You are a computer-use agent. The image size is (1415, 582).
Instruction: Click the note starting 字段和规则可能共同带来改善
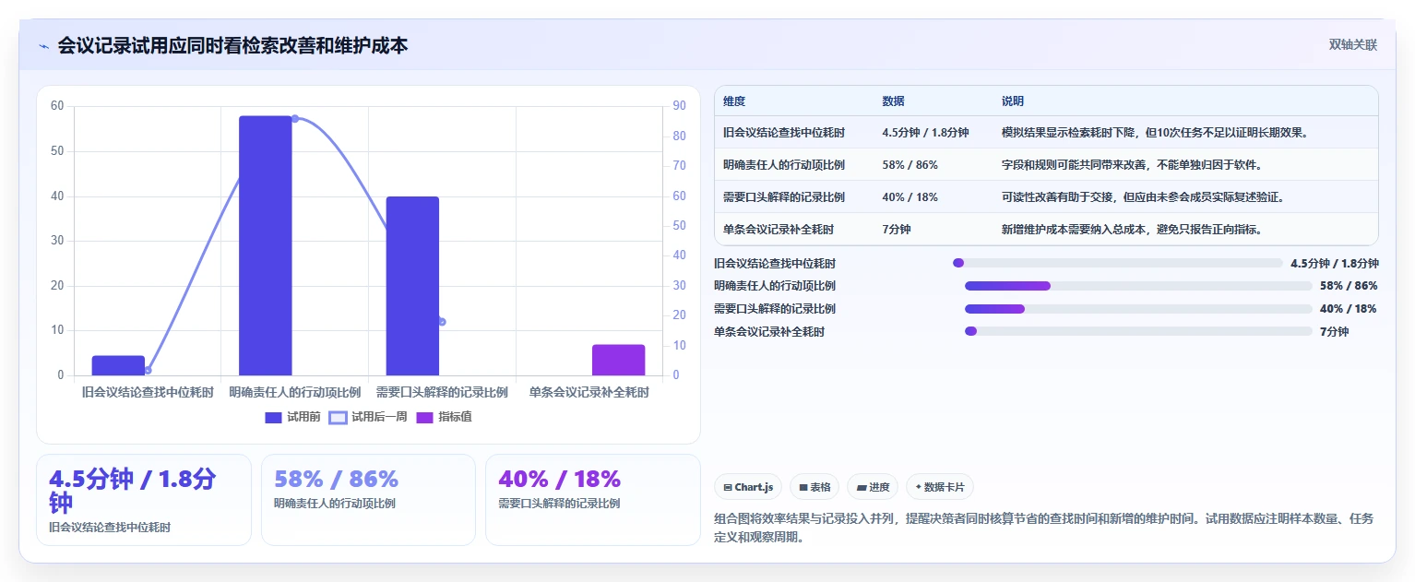point(1132,165)
